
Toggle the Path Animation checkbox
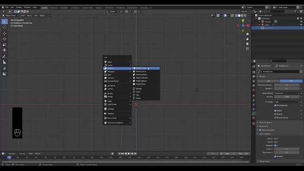(x=260, y=130)
